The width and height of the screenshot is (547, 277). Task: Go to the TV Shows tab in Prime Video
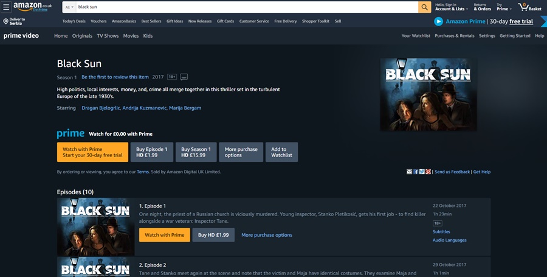[x=108, y=36]
